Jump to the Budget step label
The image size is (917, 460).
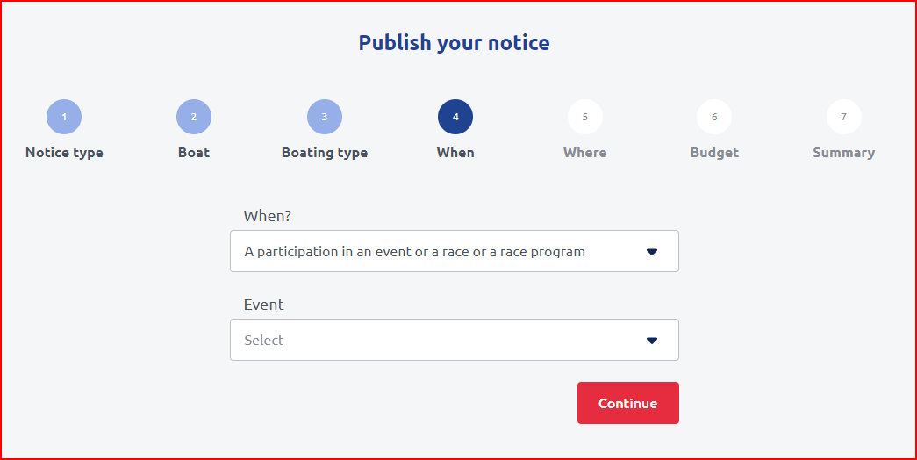[x=714, y=153]
